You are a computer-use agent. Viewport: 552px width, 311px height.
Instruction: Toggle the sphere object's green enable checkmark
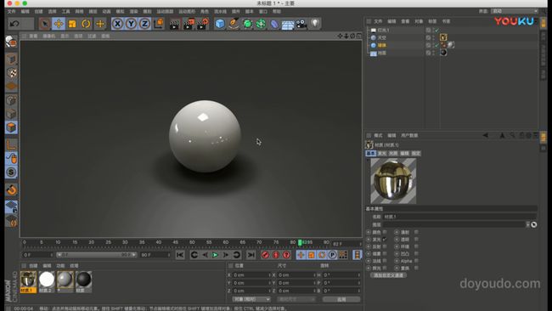tap(437, 45)
